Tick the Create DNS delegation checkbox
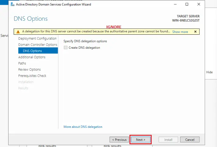Image resolution: width=217 pixels, height=147 pixels. pyautogui.click(x=66, y=47)
